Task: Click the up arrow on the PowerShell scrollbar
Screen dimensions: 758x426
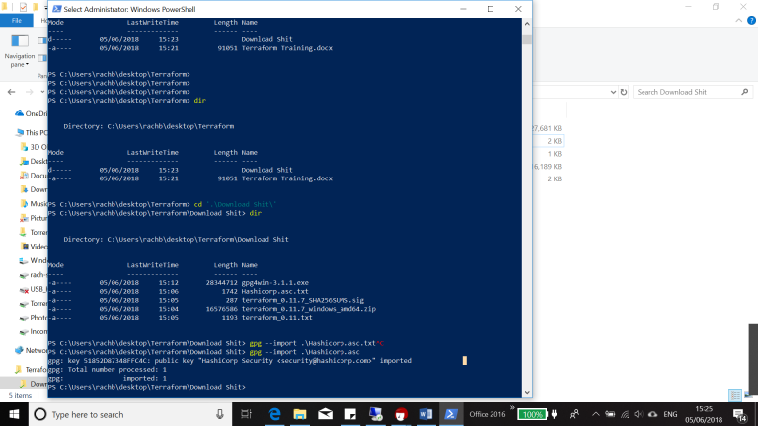Action: 527,24
